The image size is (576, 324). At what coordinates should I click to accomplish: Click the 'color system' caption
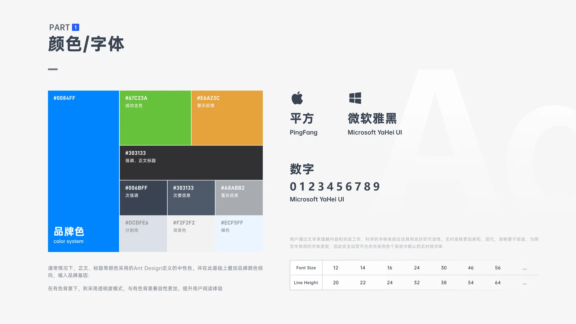(x=69, y=241)
